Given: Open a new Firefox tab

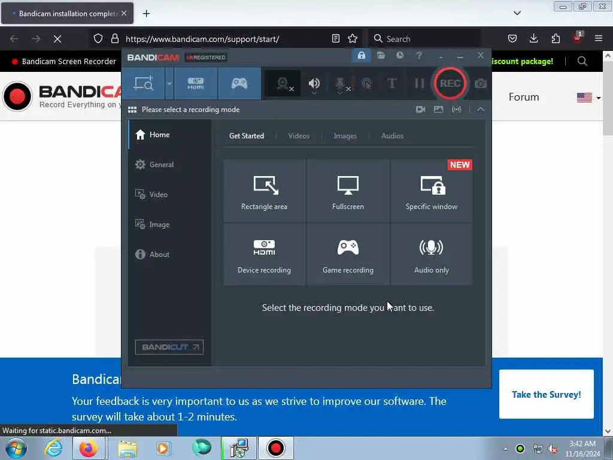Looking at the screenshot, I should coord(146,14).
